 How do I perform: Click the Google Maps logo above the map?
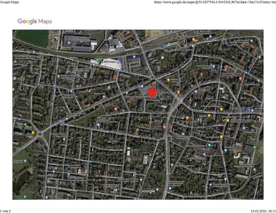coord(35,22)
